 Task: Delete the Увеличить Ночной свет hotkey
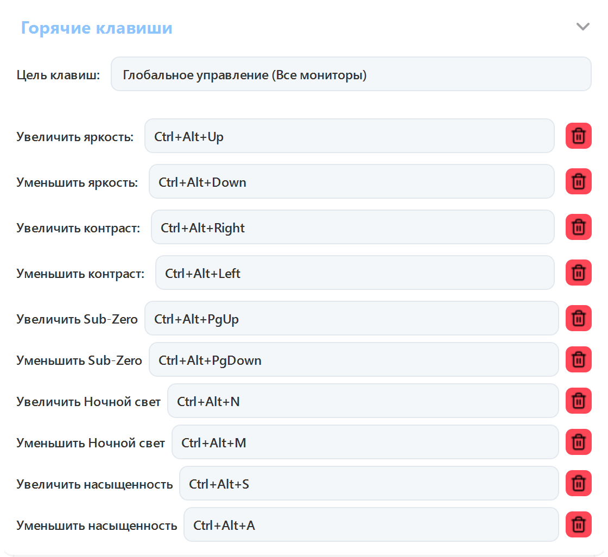coord(578,401)
